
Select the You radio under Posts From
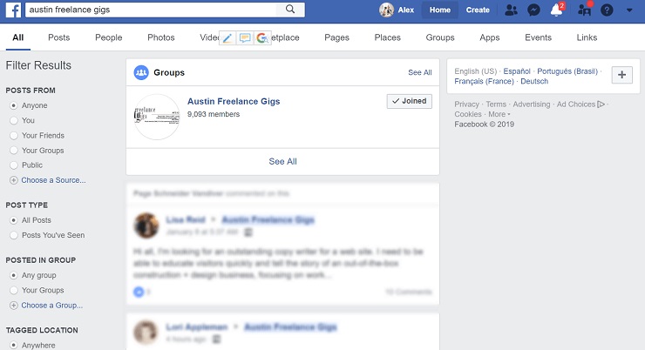14,120
